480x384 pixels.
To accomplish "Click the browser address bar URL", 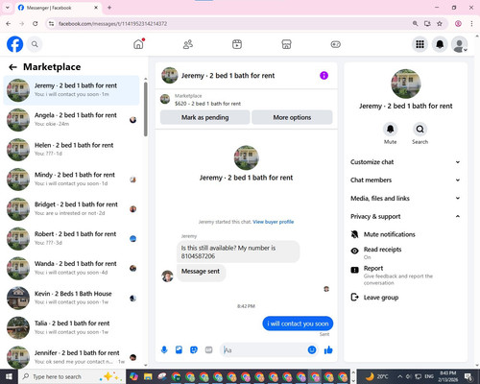I will pos(112,24).
